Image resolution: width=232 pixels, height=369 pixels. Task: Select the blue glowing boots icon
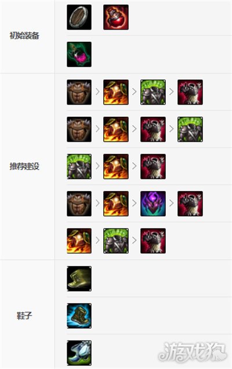pyautogui.click(x=79, y=316)
